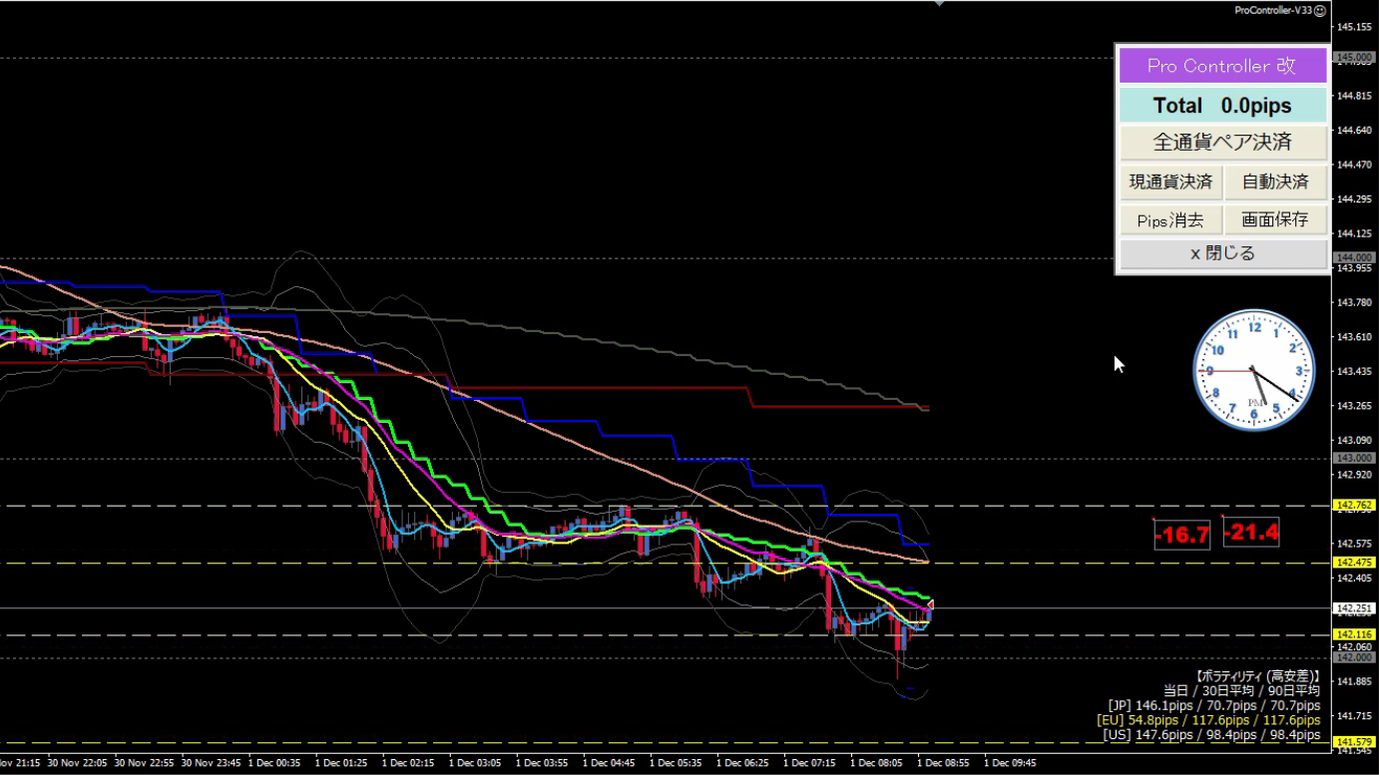Image resolution: width=1379 pixels, height=775 pixels.
Task: Click the analog clock widget
Action: tap(1254, 370)
